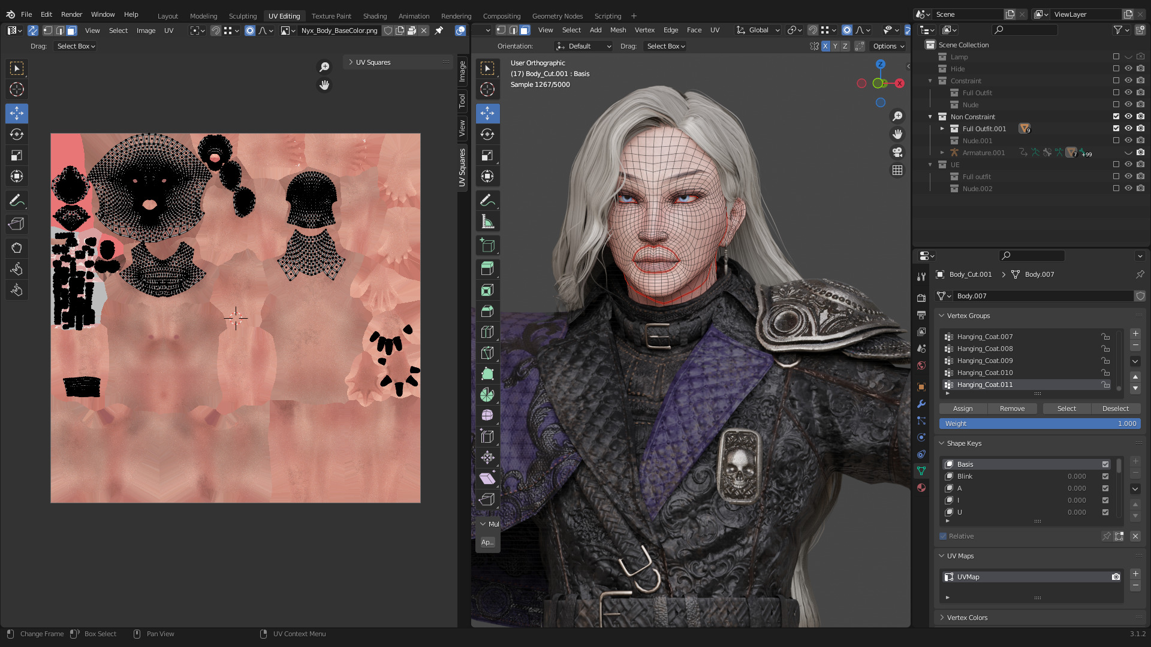Add new UV map plus button
The width and height of the screenshot is (1151, 647).
(x=1135, y=574)
